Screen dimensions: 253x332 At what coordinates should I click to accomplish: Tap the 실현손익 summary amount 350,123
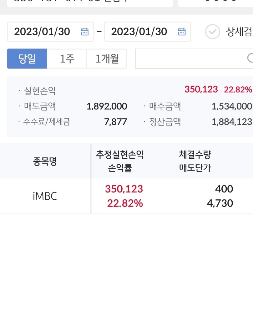coord(201,89)
